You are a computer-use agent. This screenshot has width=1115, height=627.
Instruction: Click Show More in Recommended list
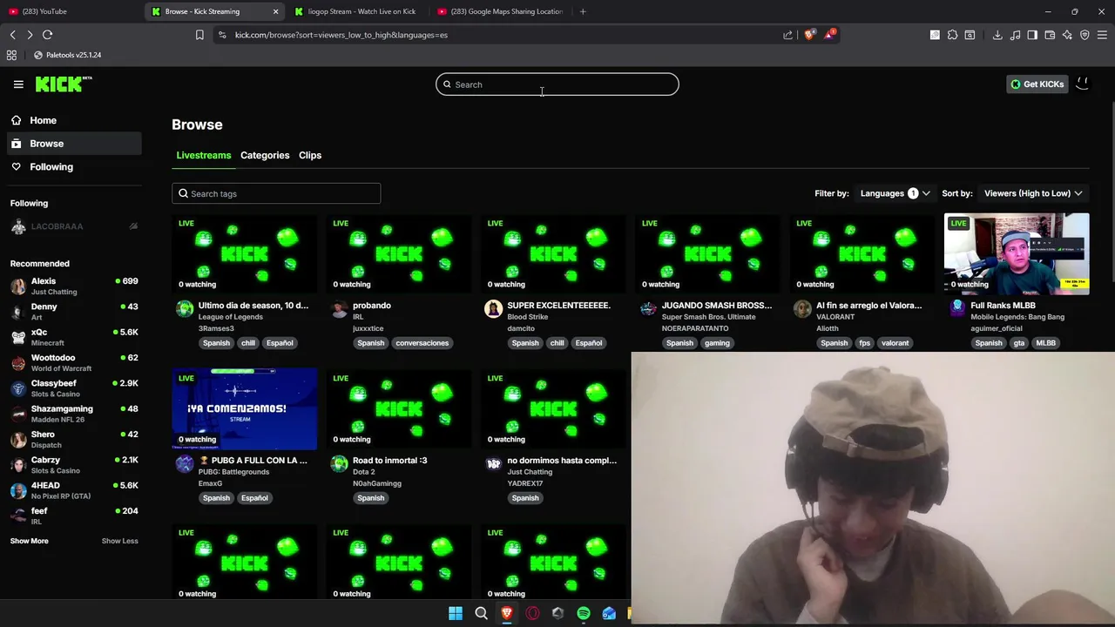pyautogui.click(x=29, y=541)
